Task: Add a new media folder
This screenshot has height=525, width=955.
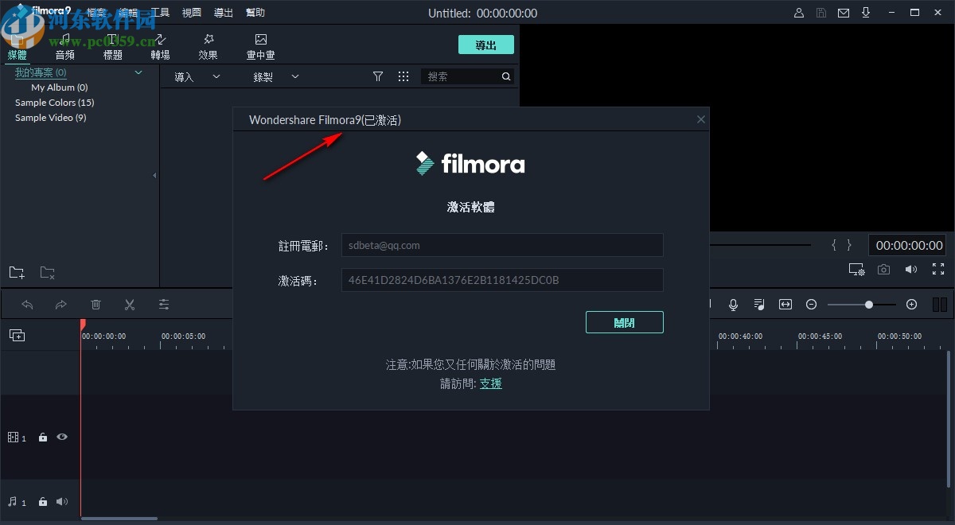Action: tap(17, 273)
